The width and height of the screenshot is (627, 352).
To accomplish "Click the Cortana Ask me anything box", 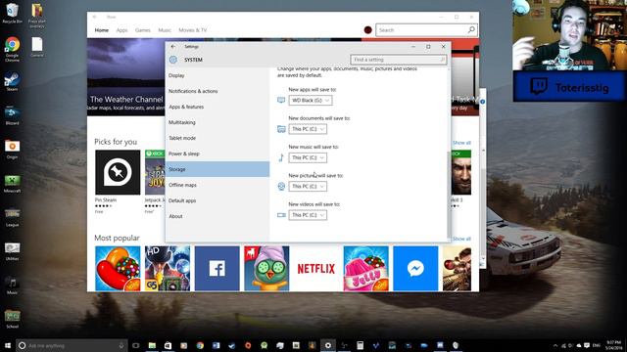I will [72, 345].
